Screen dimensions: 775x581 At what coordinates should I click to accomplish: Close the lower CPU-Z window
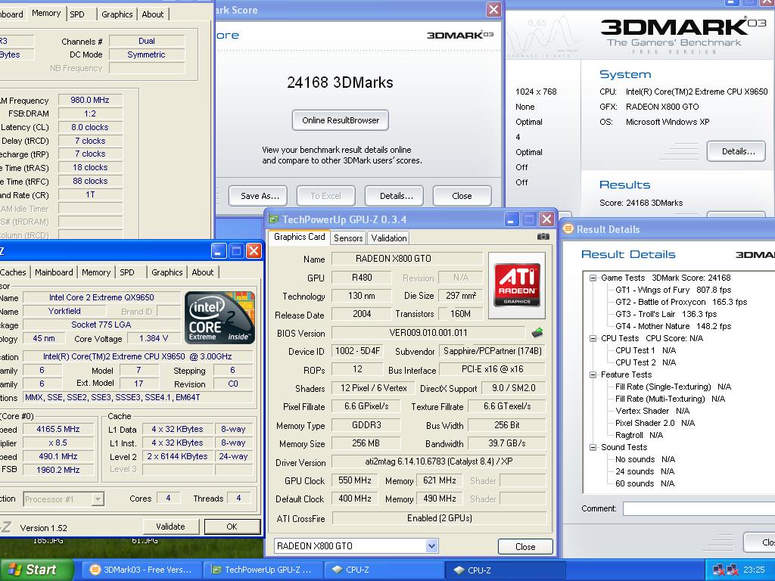pyautogui.click(x=254, y=251)
